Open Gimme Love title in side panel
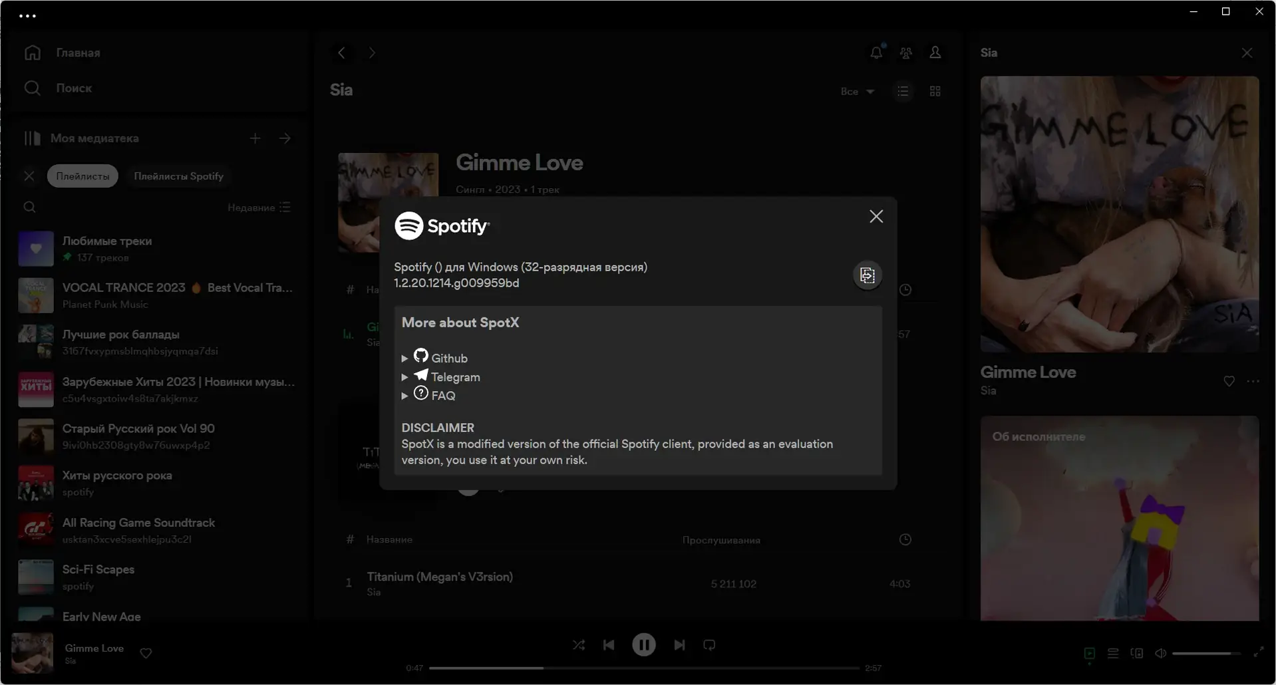 tap(1028, 372)
